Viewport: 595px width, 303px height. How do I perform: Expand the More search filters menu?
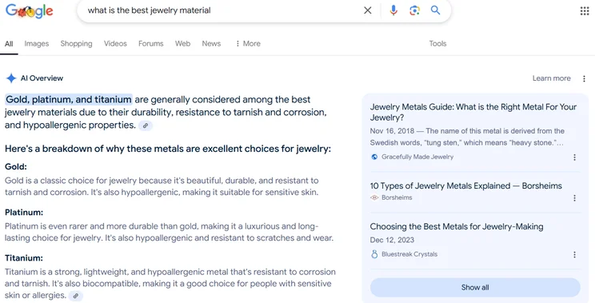(x=248, y=44)
